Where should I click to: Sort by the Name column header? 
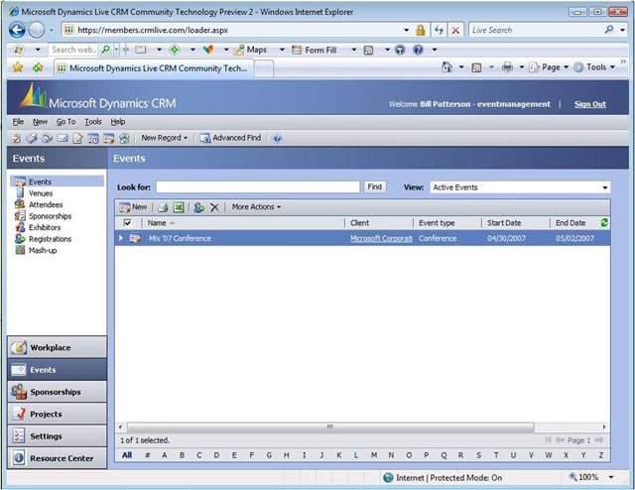tap(243, 223)
